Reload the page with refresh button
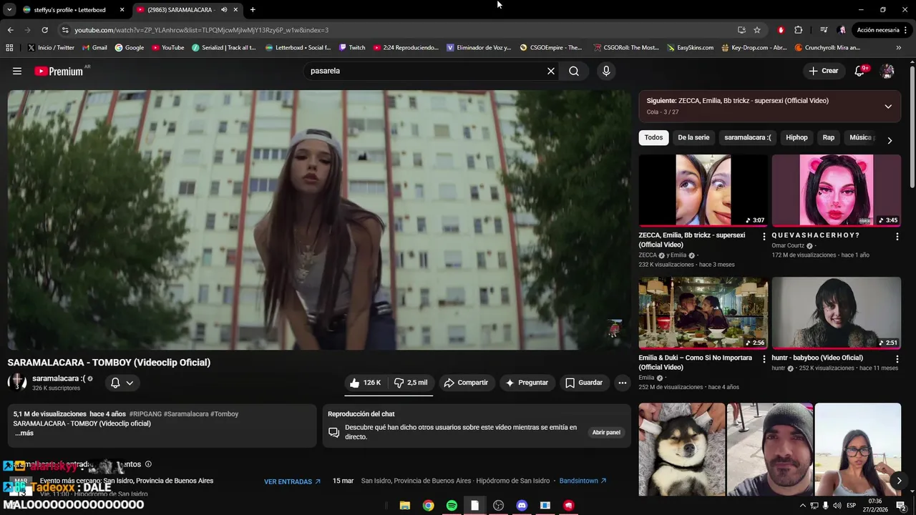 coord(44,30)
